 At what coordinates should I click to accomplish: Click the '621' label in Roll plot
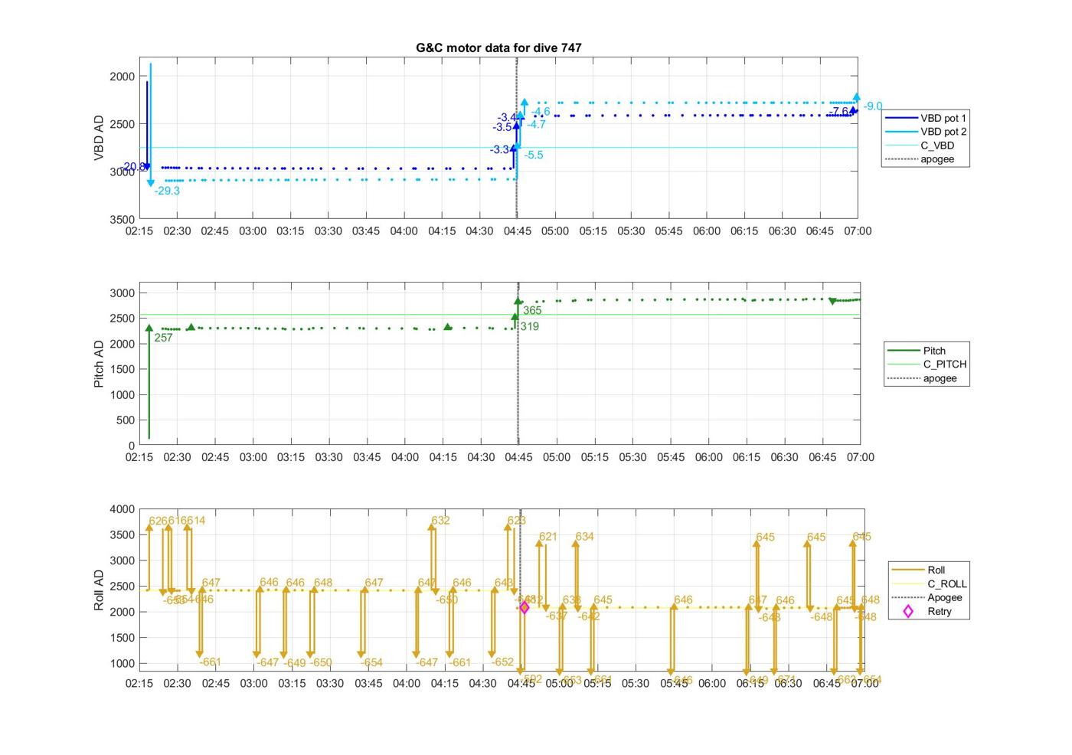(x=548, y=537)
